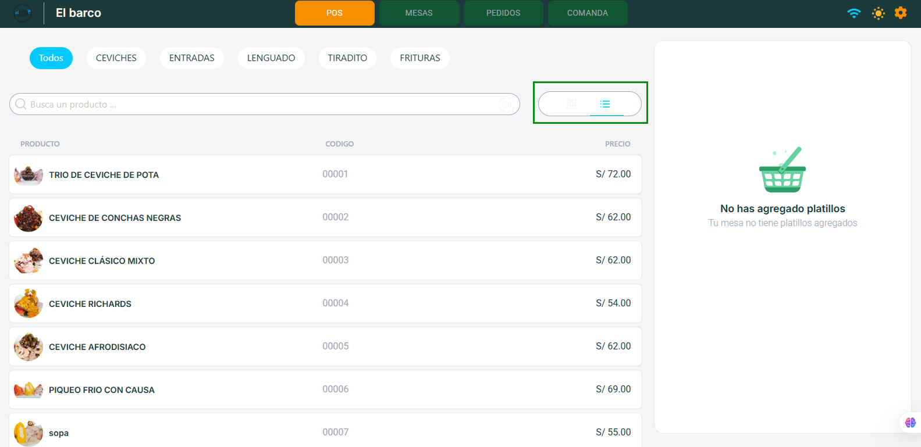Click the barcode scanner icon in search bar
The height and width of the screenshot is (447, 921).
coord(506,105)
